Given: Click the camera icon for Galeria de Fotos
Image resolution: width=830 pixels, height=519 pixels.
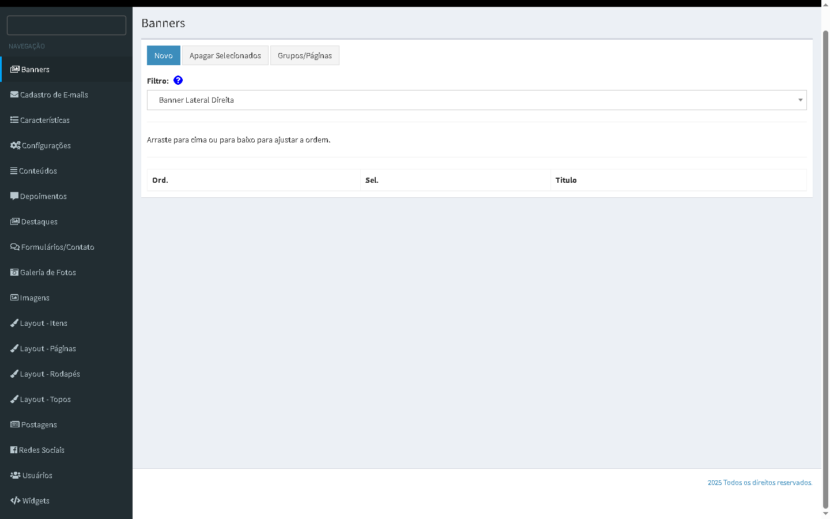Looking at the screenshot, I should tap(14, 272).
